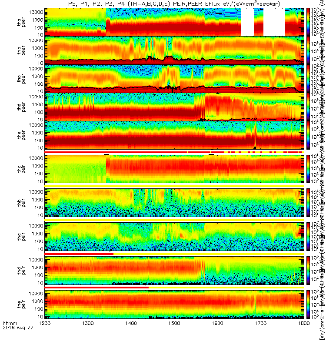Click inside the thb peir spectrogram panel
326x348 pixels.
(x=174, y=203)
